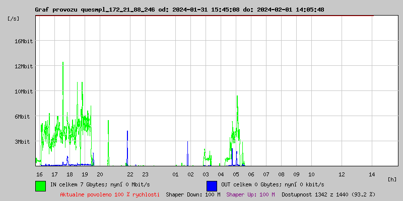This screenshot has width=403, height=201.
Task: Click the [h] hour unit label
Action: coord(392,179)
